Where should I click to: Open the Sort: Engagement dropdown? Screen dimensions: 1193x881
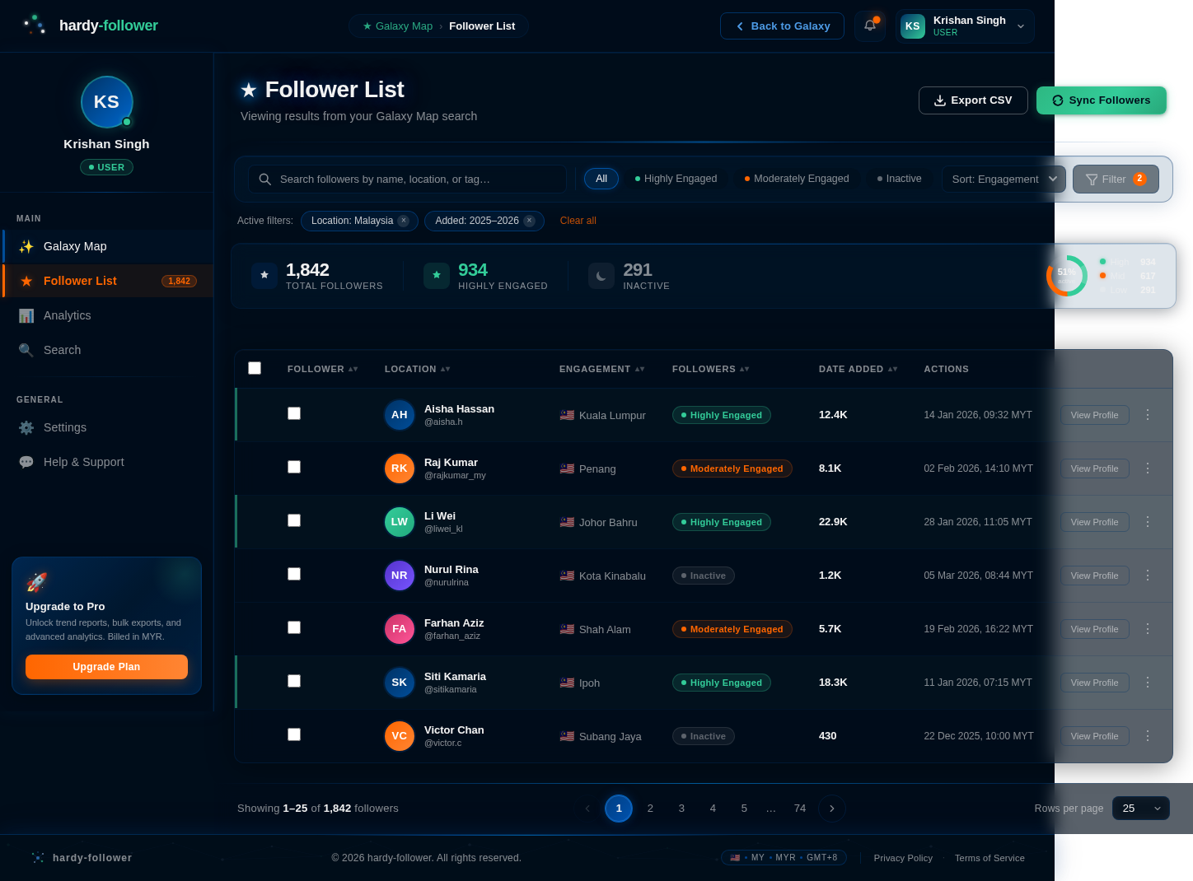point(1004,179)
